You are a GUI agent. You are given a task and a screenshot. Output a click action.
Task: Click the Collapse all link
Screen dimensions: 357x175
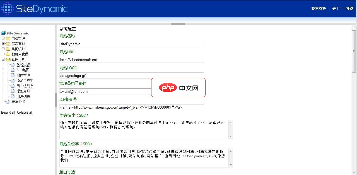(25, 112)
